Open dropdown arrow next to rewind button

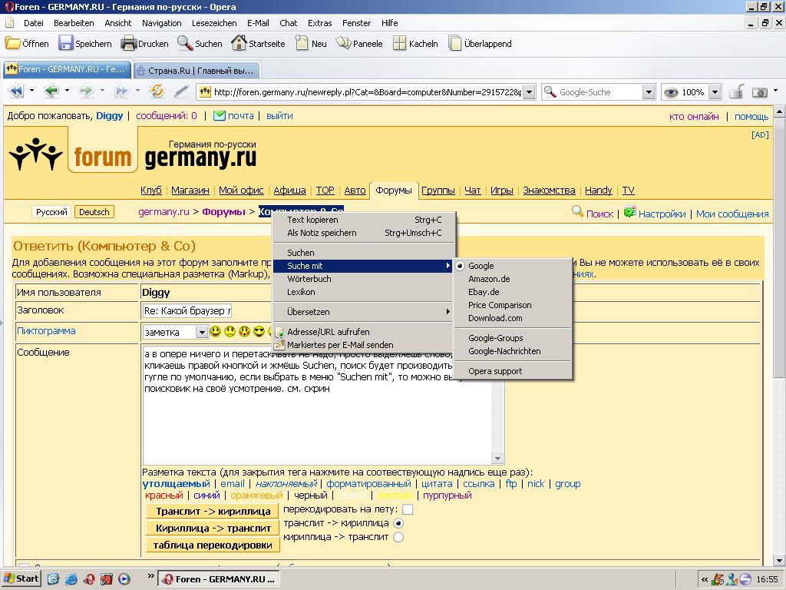coord(31,91)
